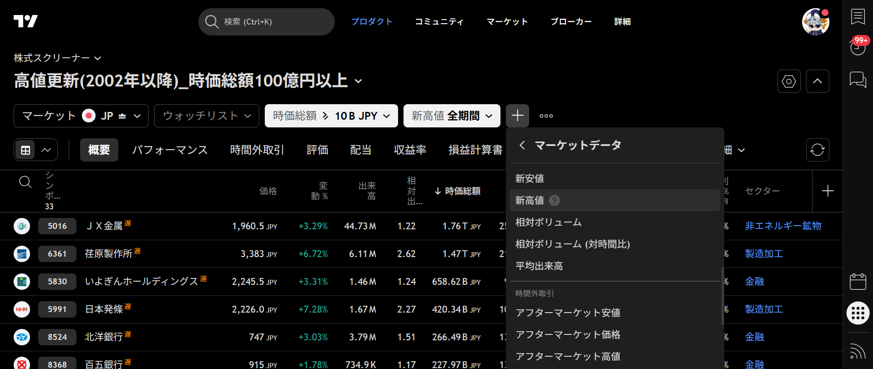Switch to the パフォーマンス tab
Viewport: 873px width, 369px height.
170,150
